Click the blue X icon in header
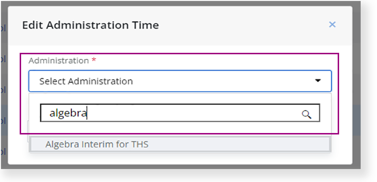The width and height of the screenshot is (377, 182). 332,24
